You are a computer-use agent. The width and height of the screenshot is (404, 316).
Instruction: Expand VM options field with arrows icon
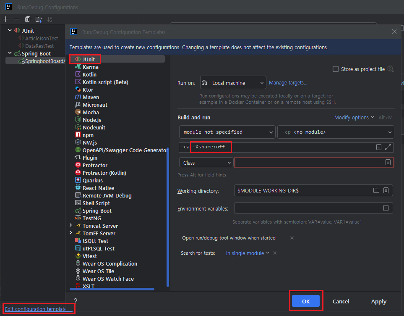click(388, 147)
